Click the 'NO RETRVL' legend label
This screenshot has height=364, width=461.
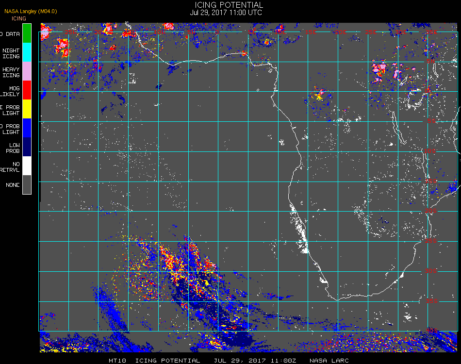[x=10, y=167]
